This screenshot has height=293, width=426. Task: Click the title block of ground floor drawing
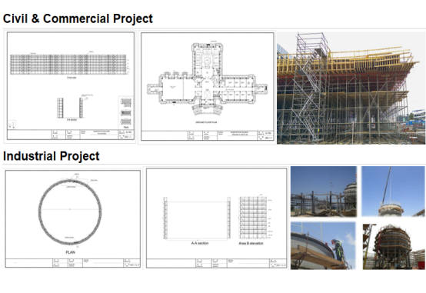pos(208,135)
